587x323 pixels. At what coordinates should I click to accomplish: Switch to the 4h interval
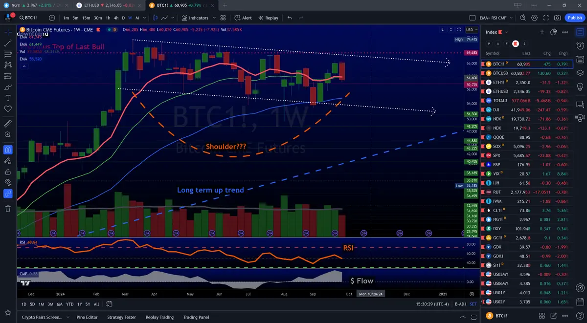coord(116,18)
